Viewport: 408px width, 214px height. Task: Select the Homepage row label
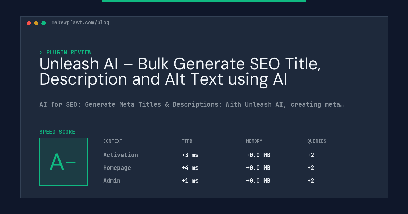coord(117,168)
